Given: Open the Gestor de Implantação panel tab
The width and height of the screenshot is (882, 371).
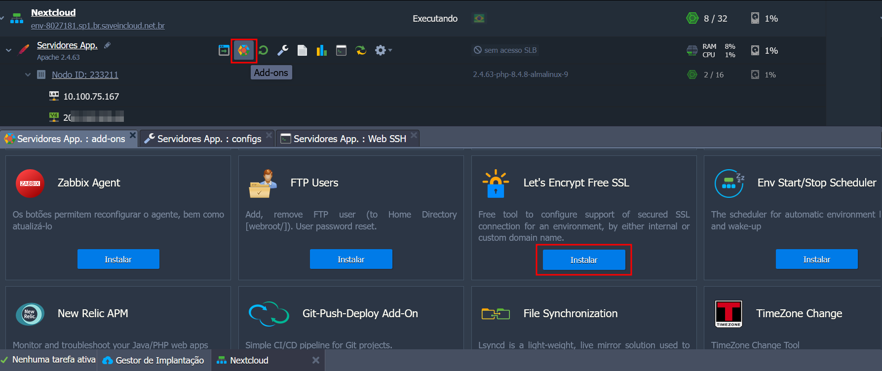Looking at the screenshot, I should (153, 360).
